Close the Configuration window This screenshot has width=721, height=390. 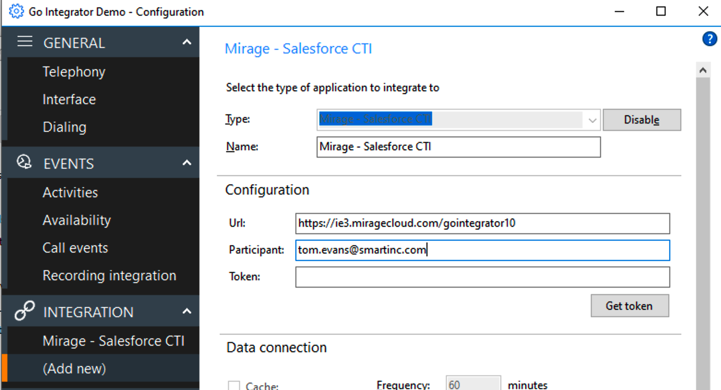coord(703,11)
